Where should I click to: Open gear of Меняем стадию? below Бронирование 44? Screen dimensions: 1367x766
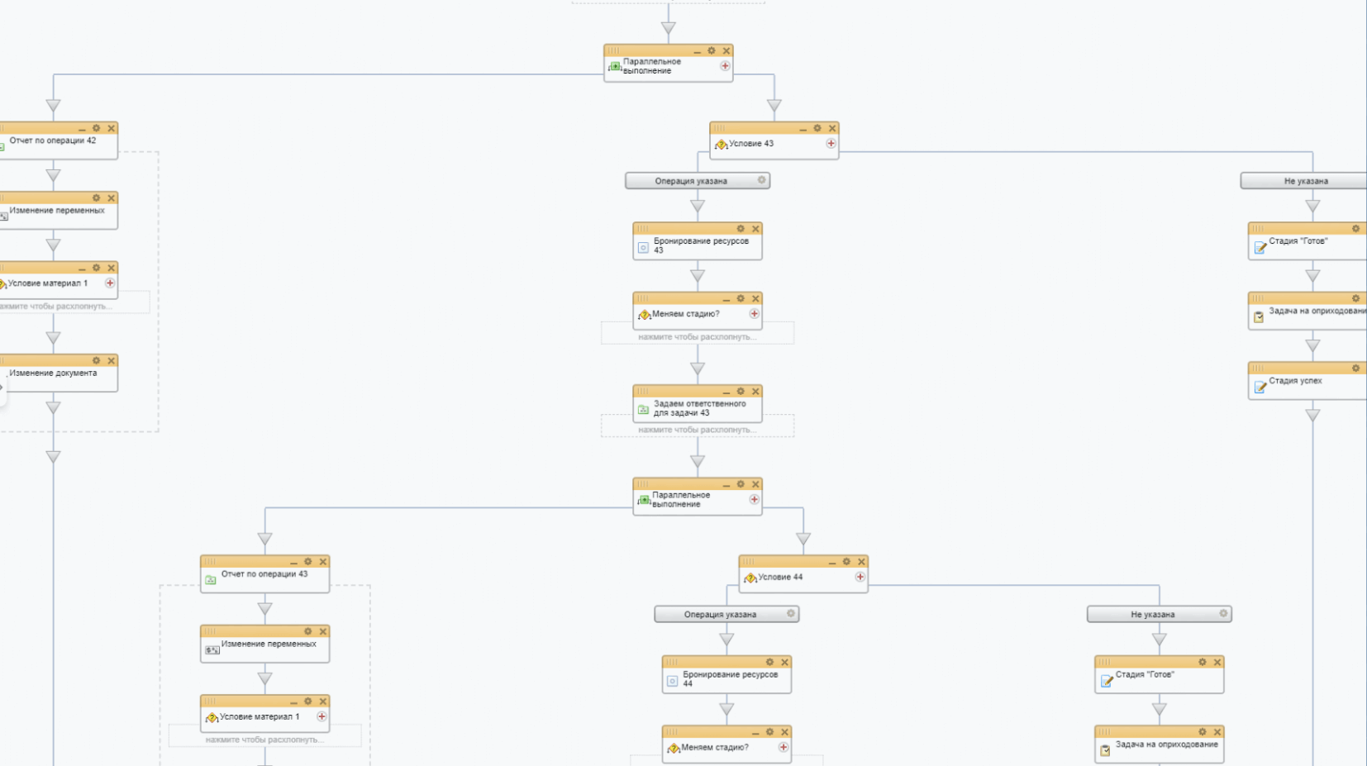[769, 732]
